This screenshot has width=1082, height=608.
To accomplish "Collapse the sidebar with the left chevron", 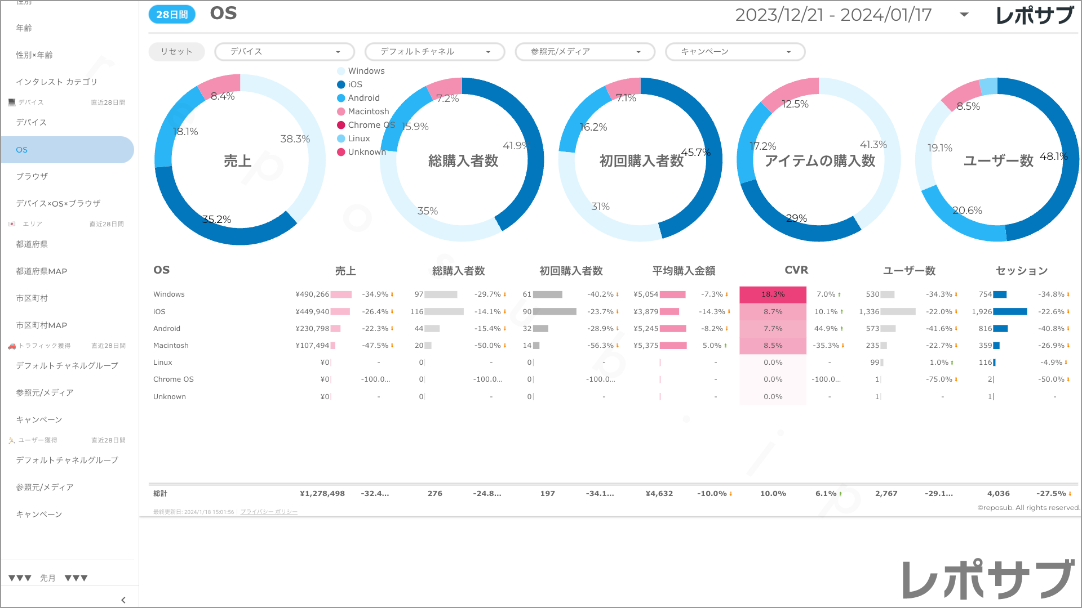I will tap(123, 600).
